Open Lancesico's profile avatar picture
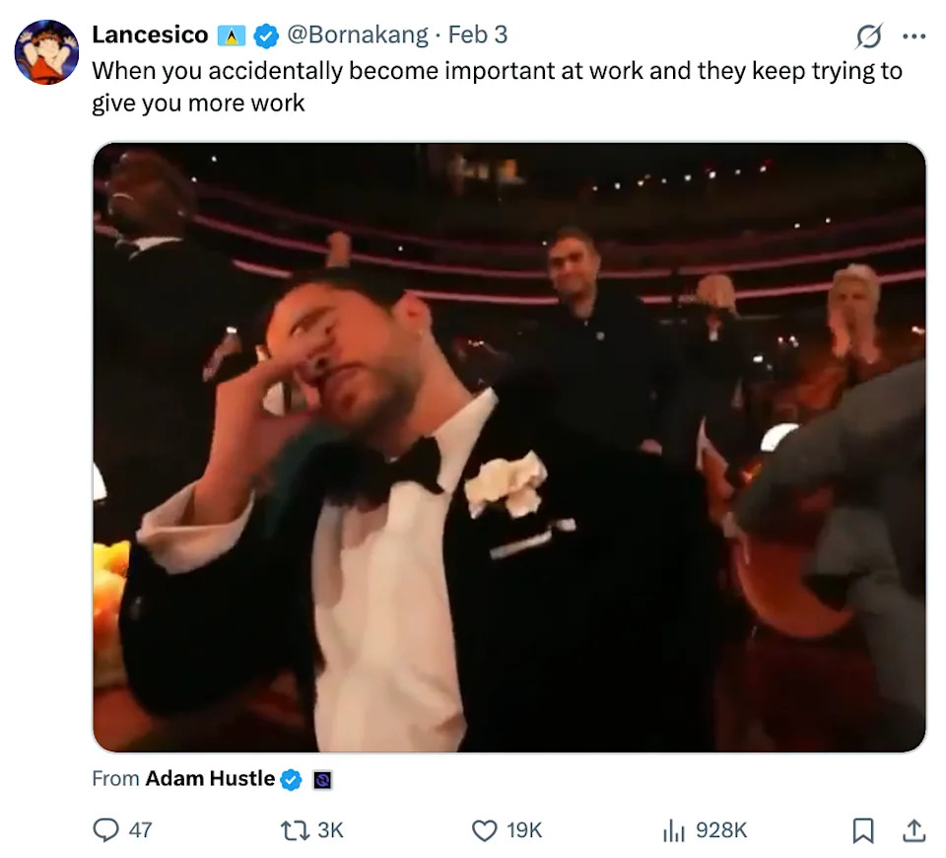Image resolution: width=946 pixels, height=858 pixels. (46, 51)
